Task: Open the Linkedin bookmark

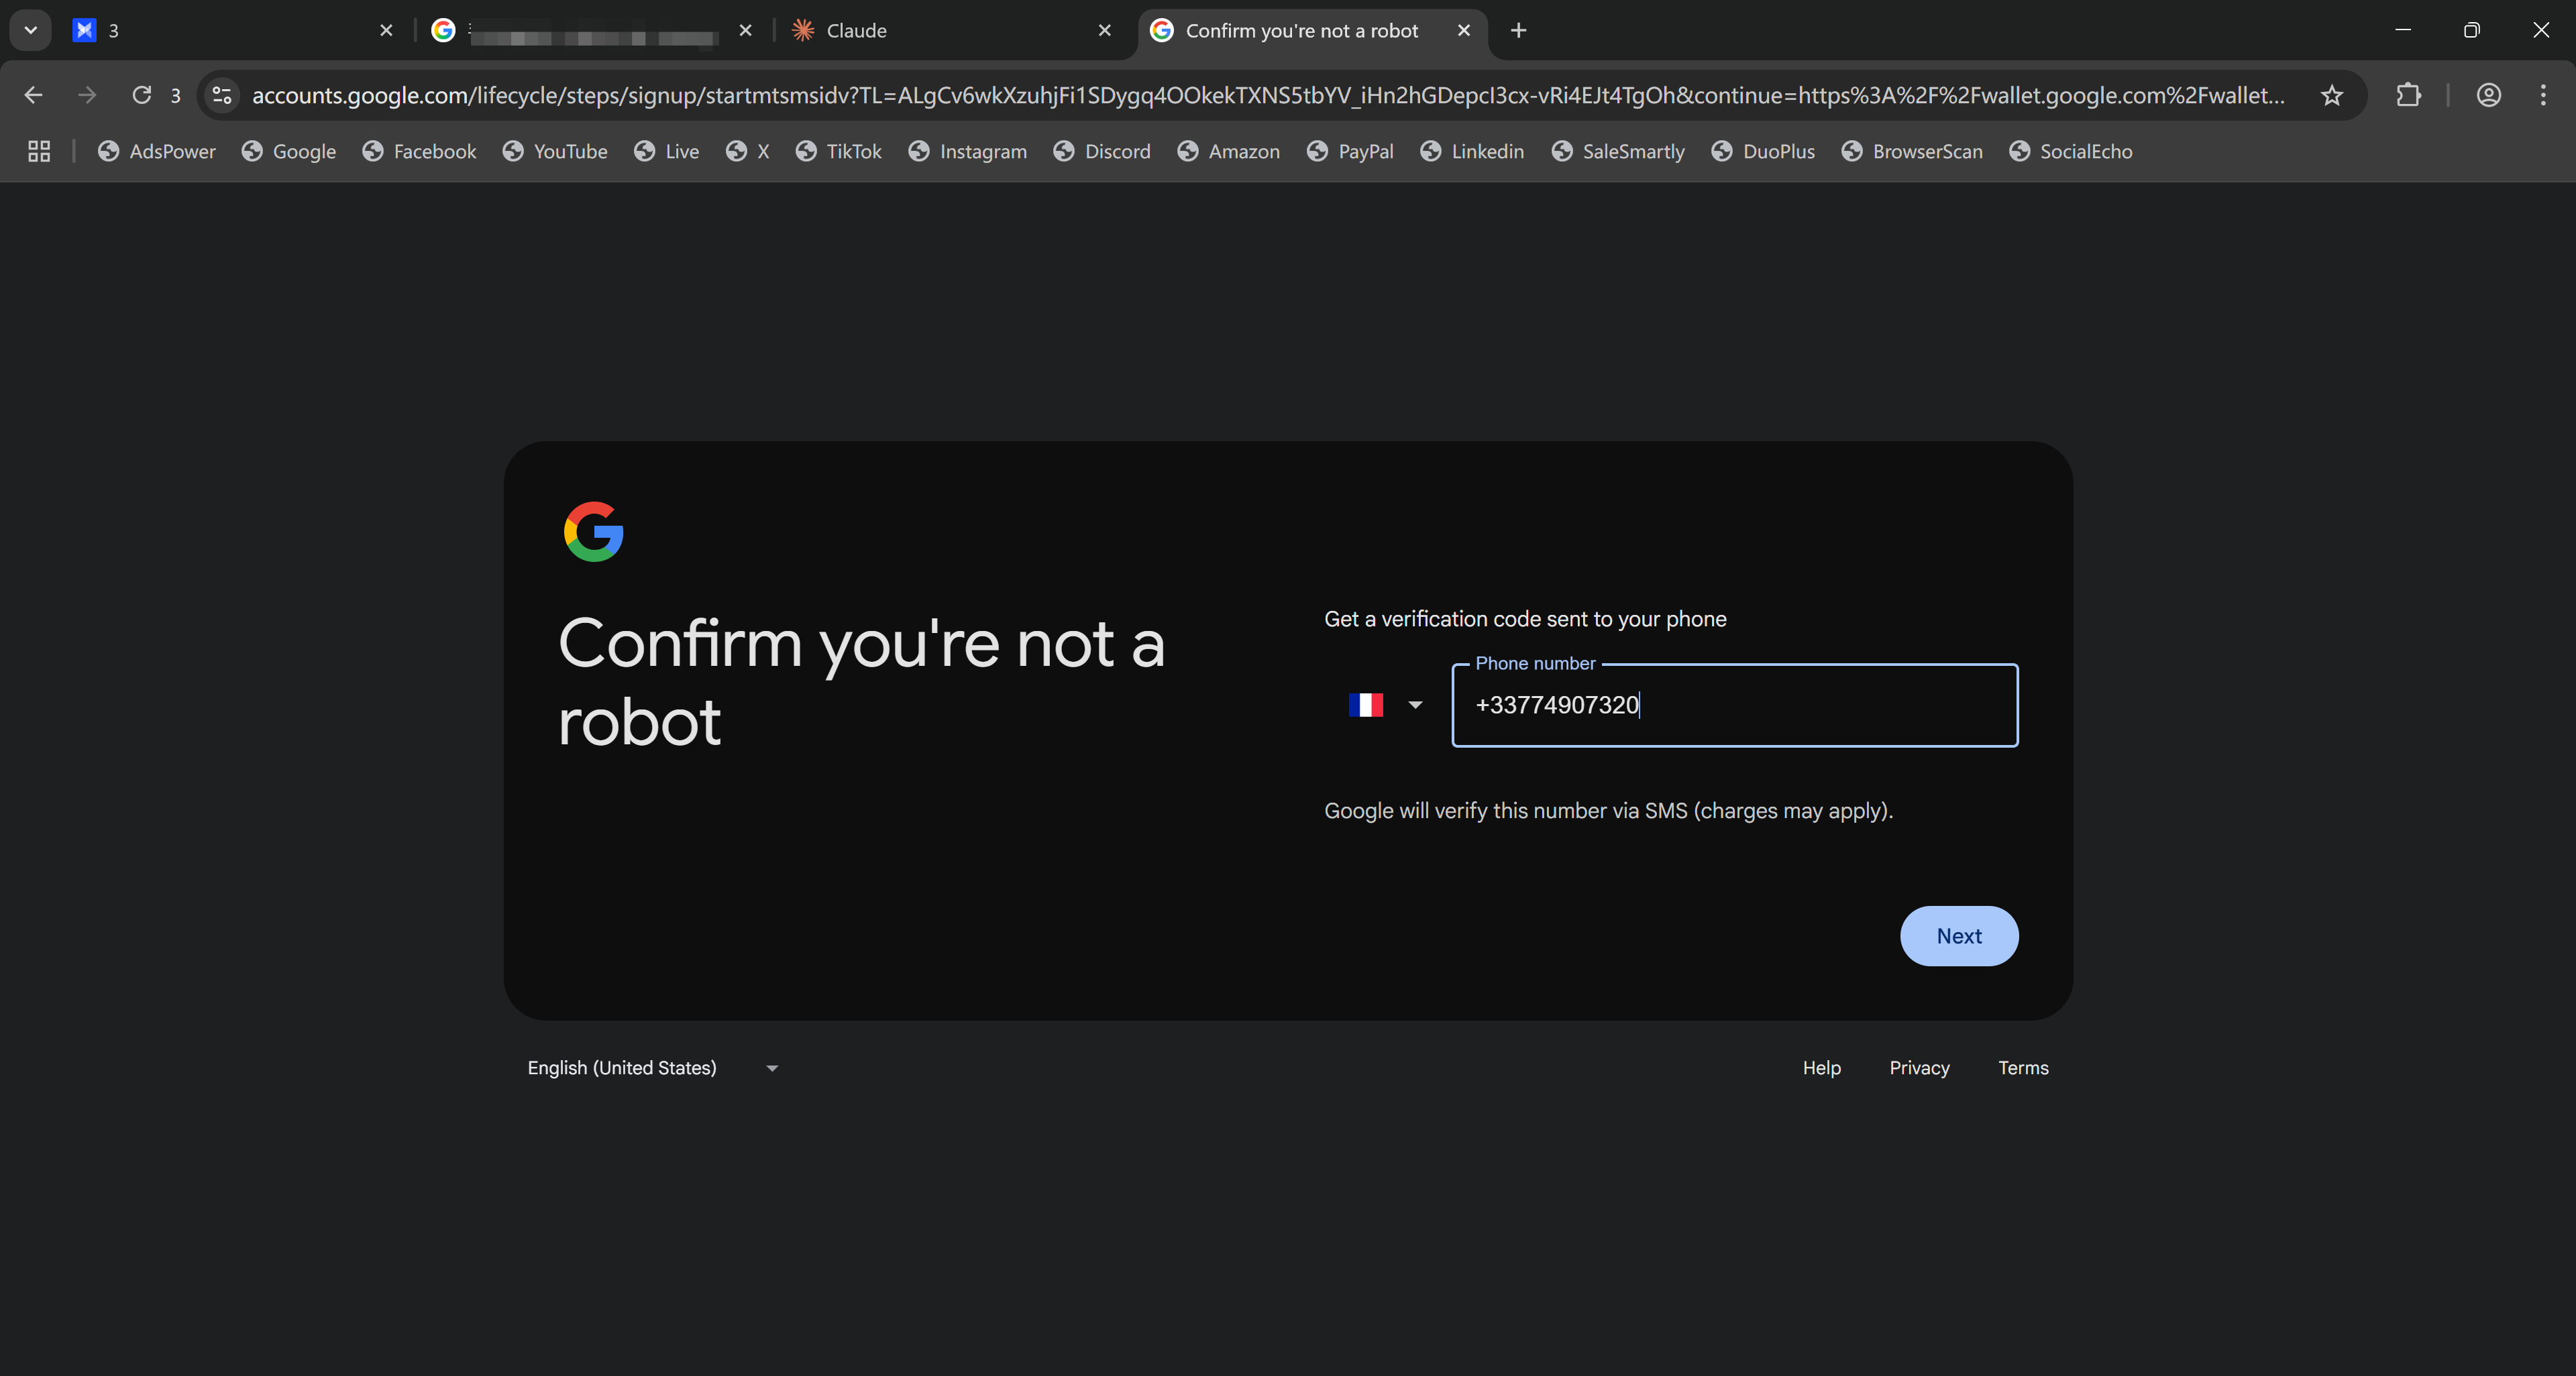Action: (1473, 151)
